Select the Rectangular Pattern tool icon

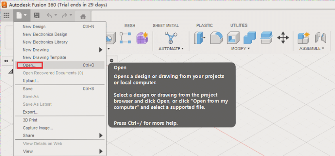125,38
